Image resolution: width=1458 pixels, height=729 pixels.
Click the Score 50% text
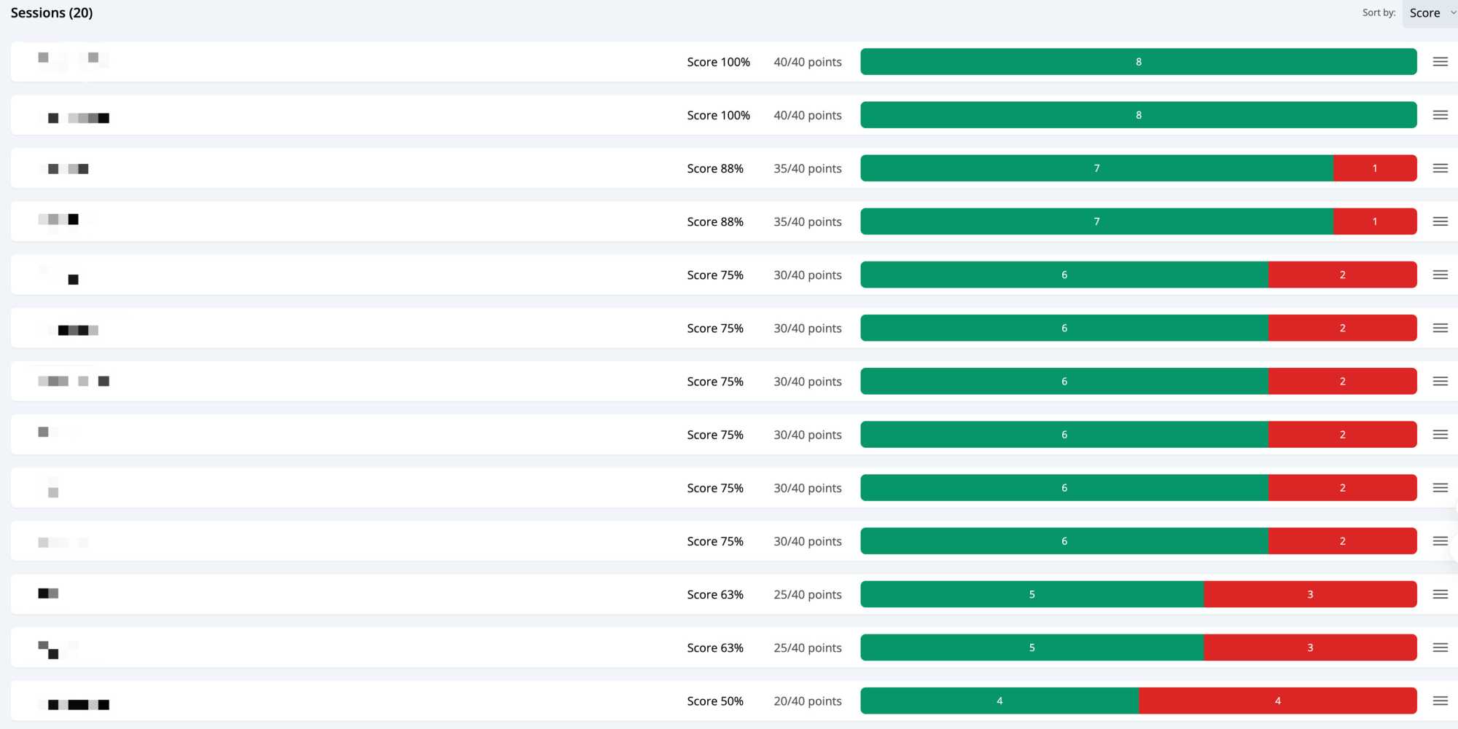714,701
